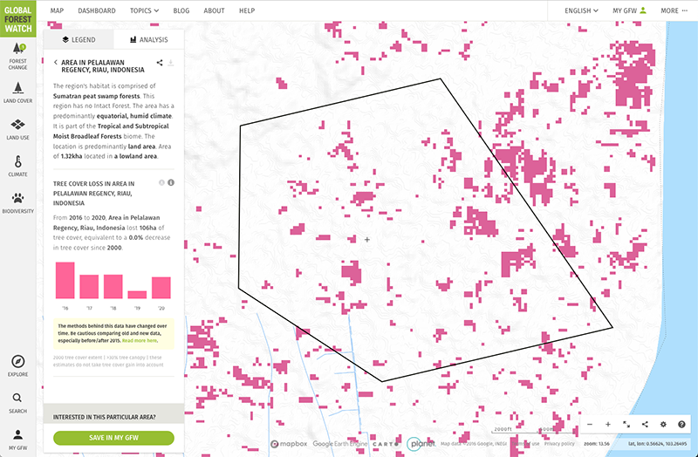Expand the More menu
The width and height of the screenshot is (698, 457).
point(674,10)
